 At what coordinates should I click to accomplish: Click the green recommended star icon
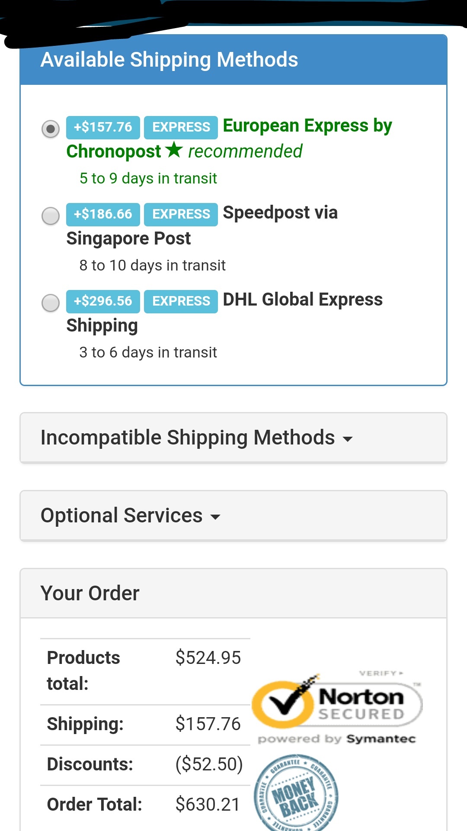174,150
